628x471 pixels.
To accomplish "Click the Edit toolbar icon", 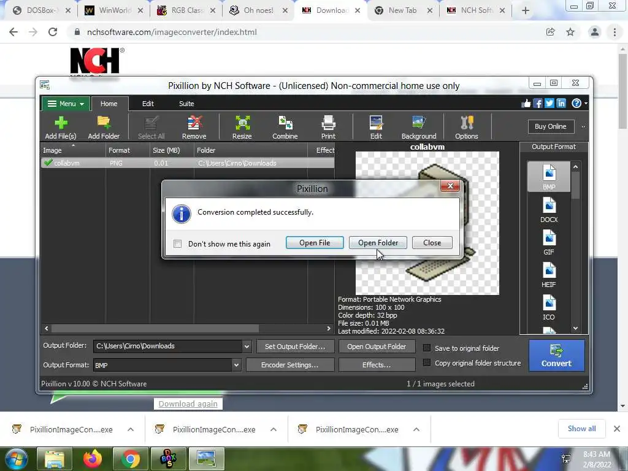I will click(x=376, y=128).
